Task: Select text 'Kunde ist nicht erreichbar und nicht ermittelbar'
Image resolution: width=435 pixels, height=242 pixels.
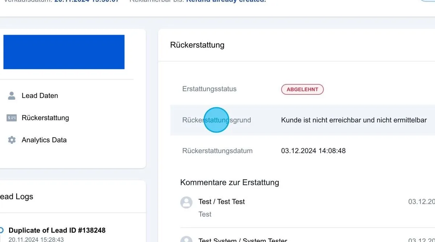Action: tap(354, 120)
